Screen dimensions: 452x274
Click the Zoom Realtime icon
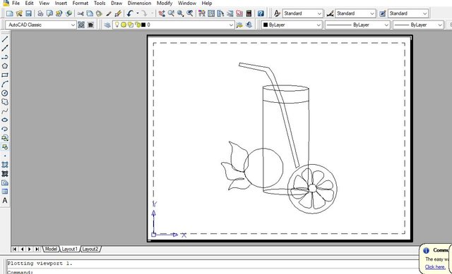171,13
